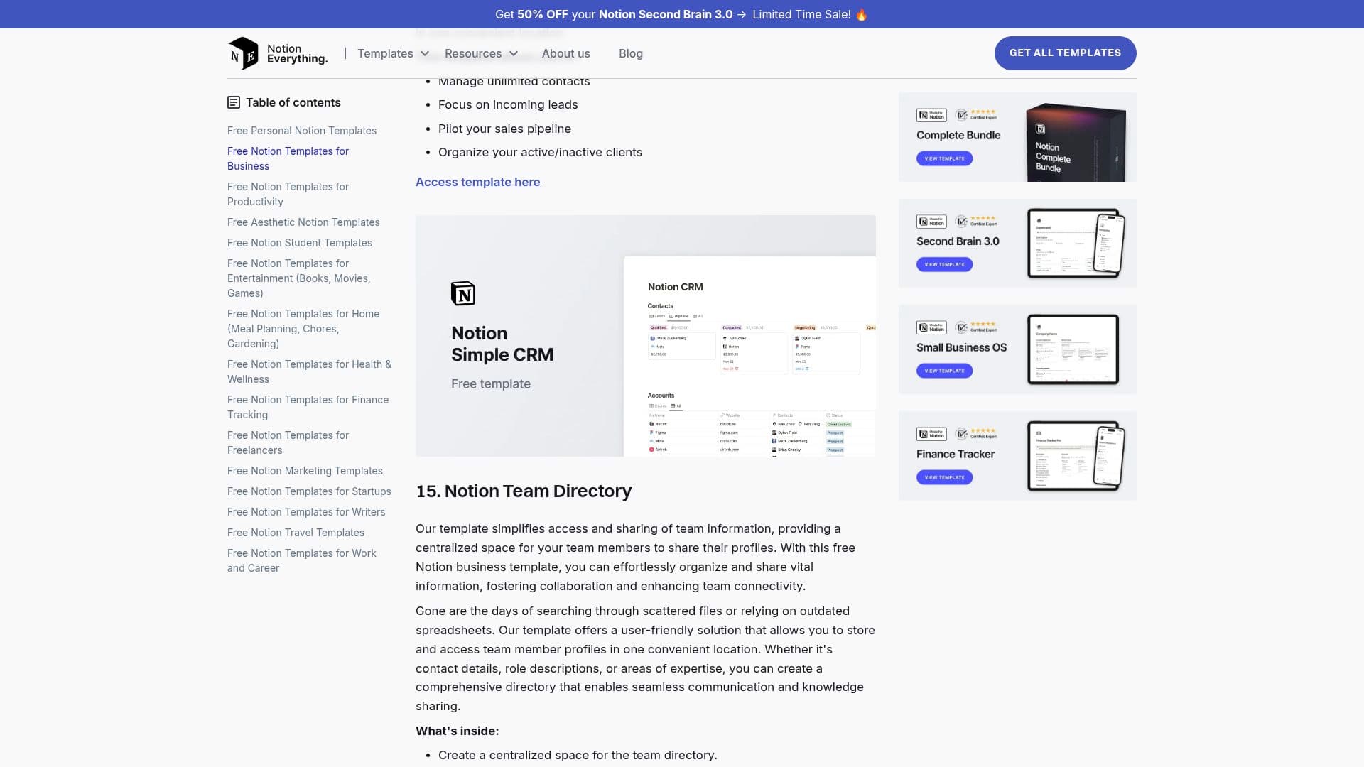Click Certified Expert badge on Complete Bundle card
Screen dimensions: 1364x767
pyautogui.click(x=976, y=114)
